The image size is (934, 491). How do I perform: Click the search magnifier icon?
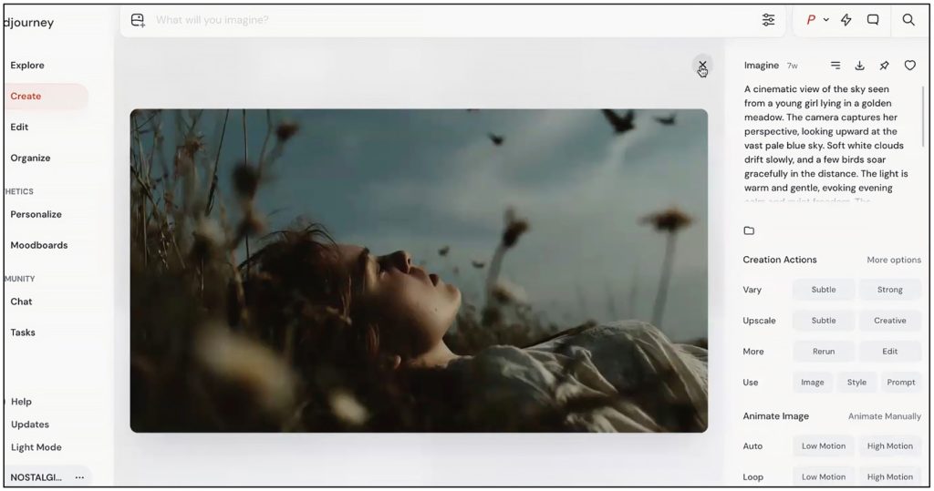pyautogui.click(x=908, y=20)
